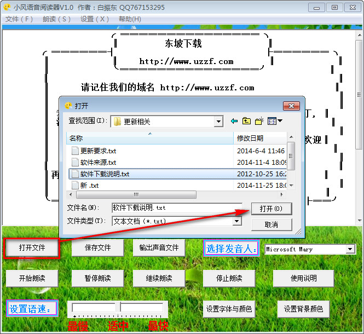
Task: Go up one folder level in dialog
Action: click(x=246, y=121)
